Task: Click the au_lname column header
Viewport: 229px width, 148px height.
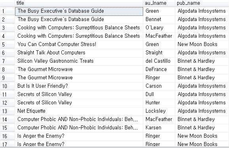Action: [159, 3]
